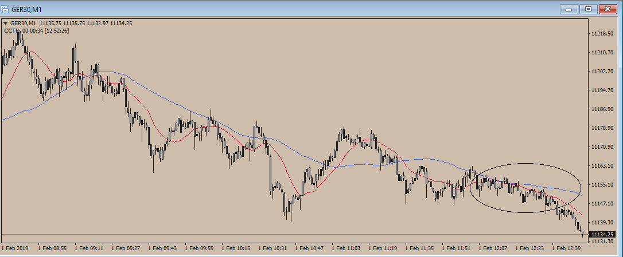Click the 11202.70 price scale label

pyautogui.click(x=603, y=72)
